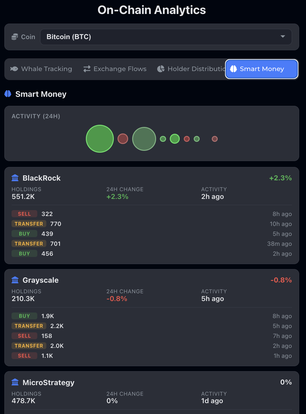
Task: Click the Smart Money brain icon in the tab
Action: pos(233,69)
